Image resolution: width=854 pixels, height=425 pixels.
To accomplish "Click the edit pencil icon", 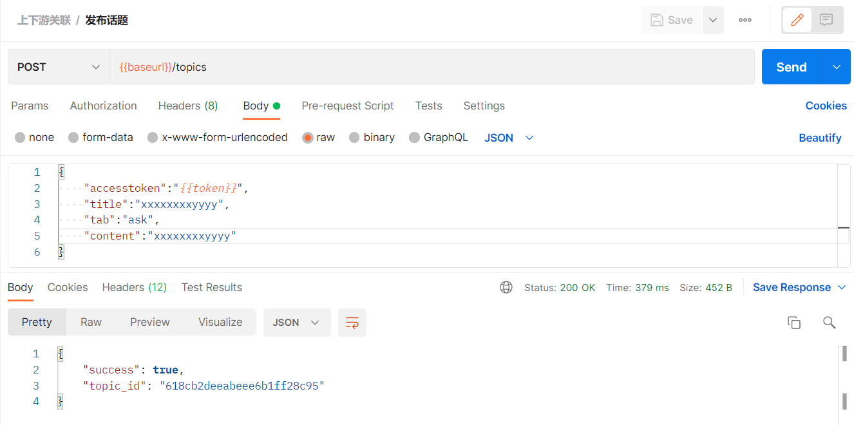I will pyautogui.click(x=797, y=20).
